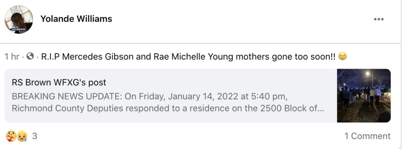Click the care hug reaction emoji
402x149 pixels.
click(11, 136)
